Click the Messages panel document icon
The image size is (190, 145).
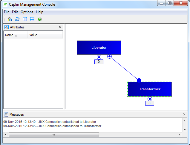(6, 115)
